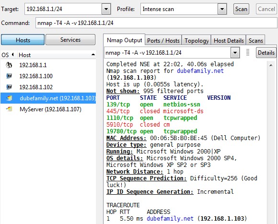Click the OS icon beside 192.168.1.100
The height and width of the screenshot is (224, 278).
[x=9, y=76]
